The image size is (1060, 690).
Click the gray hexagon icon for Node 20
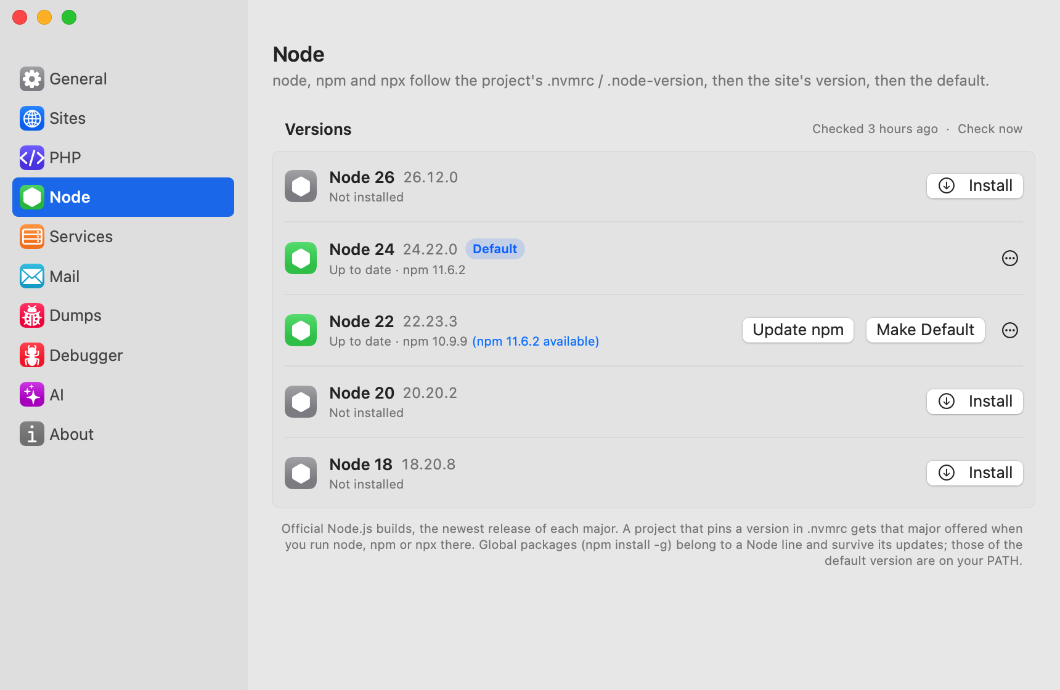(x=301, y=402)
